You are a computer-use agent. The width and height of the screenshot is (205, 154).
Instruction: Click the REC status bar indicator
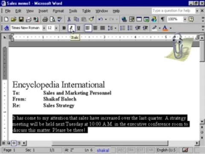click(x=121, y=150)
